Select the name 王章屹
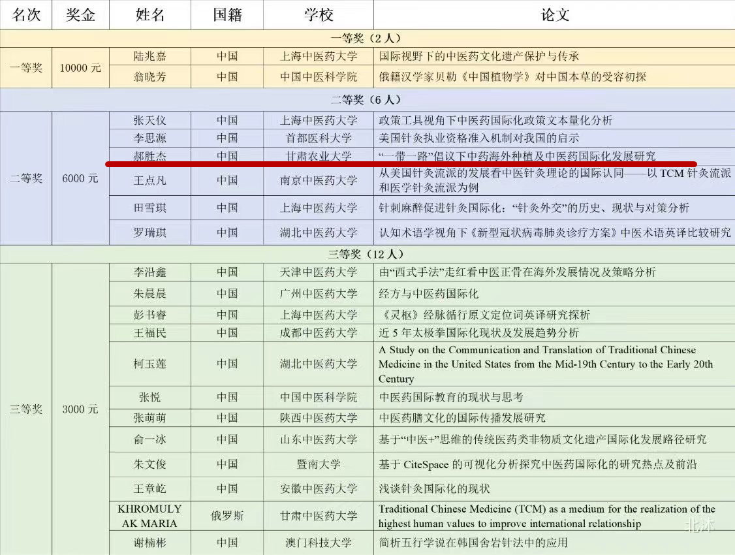The image size is (735, 555). coord(150,489)
